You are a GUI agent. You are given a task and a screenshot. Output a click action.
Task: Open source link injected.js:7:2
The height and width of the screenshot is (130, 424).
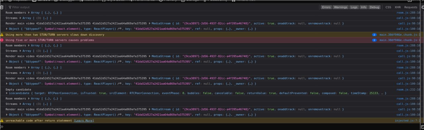click(408, 121)
